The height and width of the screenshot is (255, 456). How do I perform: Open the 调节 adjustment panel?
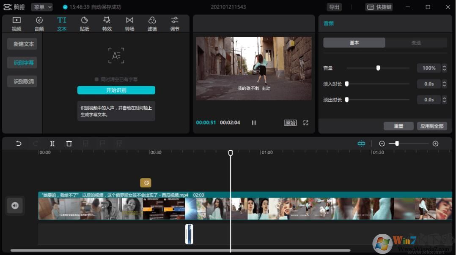point(175,23)
